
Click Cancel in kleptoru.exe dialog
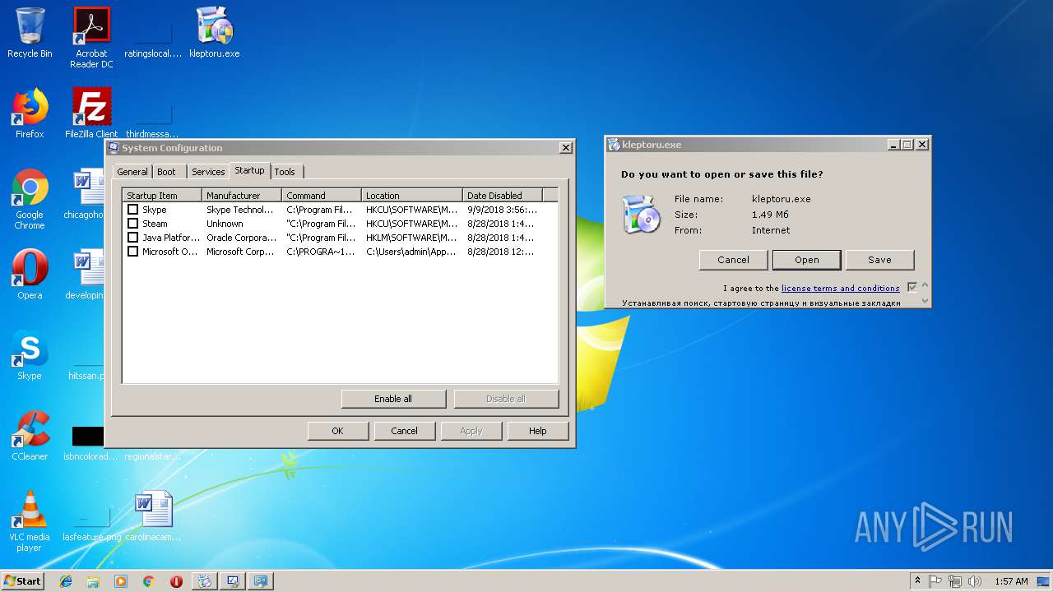[733, 260]
